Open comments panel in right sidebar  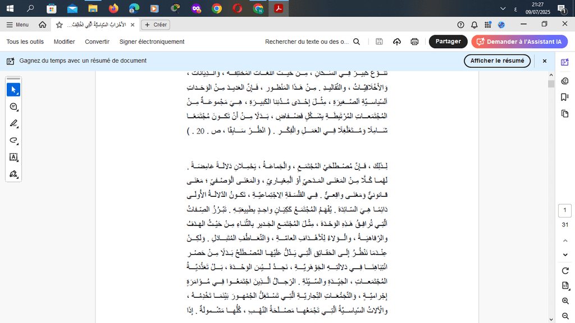coord(565,81)
